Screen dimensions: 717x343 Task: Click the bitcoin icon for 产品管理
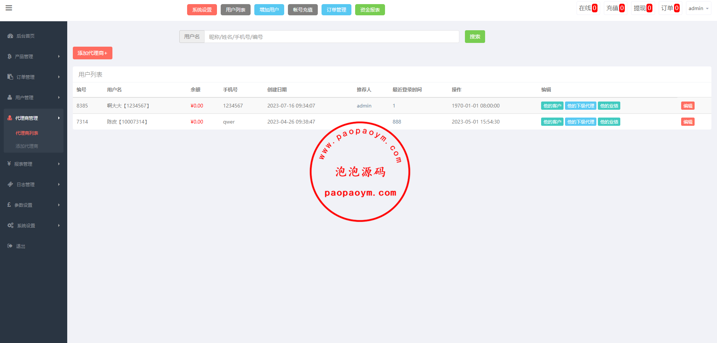(10, 56)
